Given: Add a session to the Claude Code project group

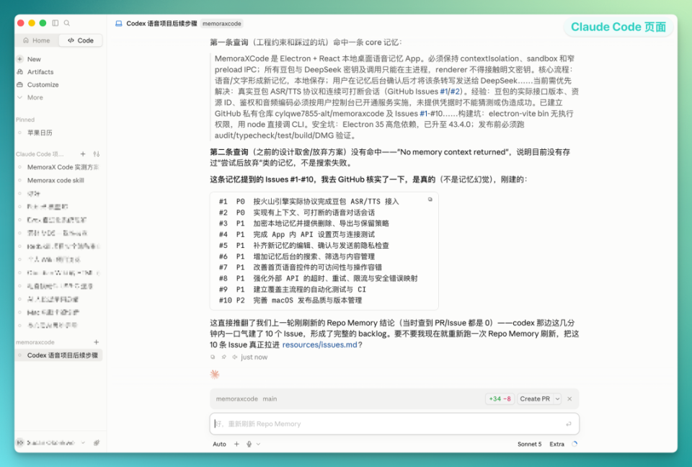Looking at the screenshot, I should coord(83,154).
